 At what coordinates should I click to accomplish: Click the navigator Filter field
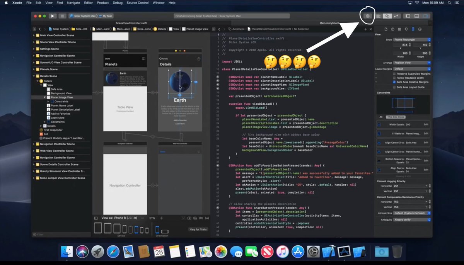[x=61, y=234]
